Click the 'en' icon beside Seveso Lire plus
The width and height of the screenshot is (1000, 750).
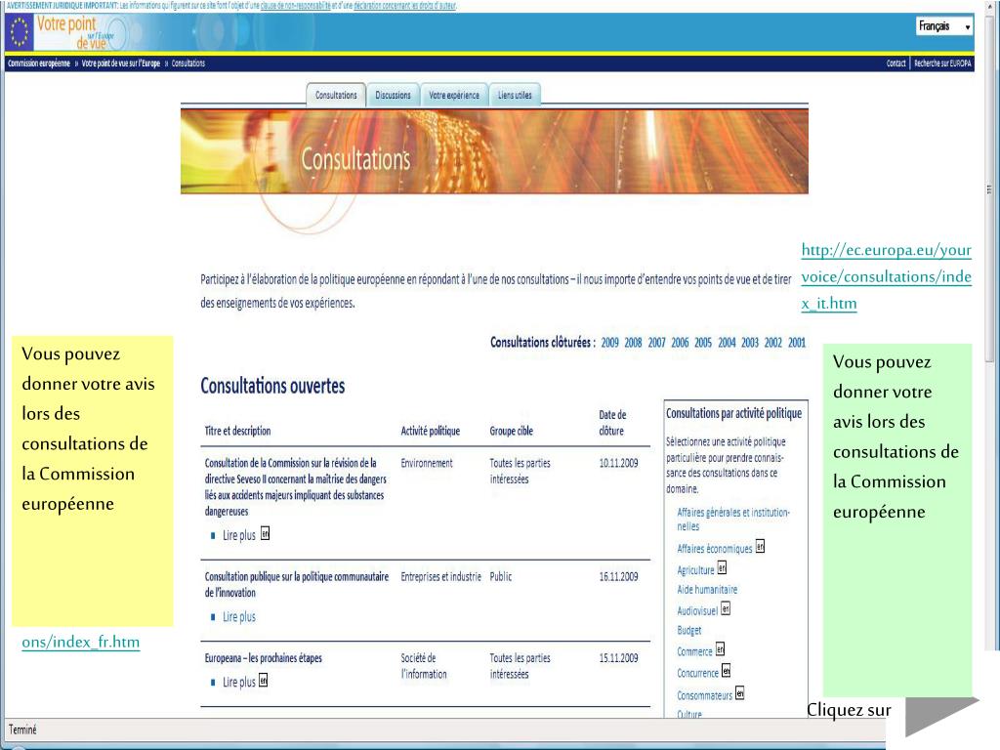coord(266,534)
